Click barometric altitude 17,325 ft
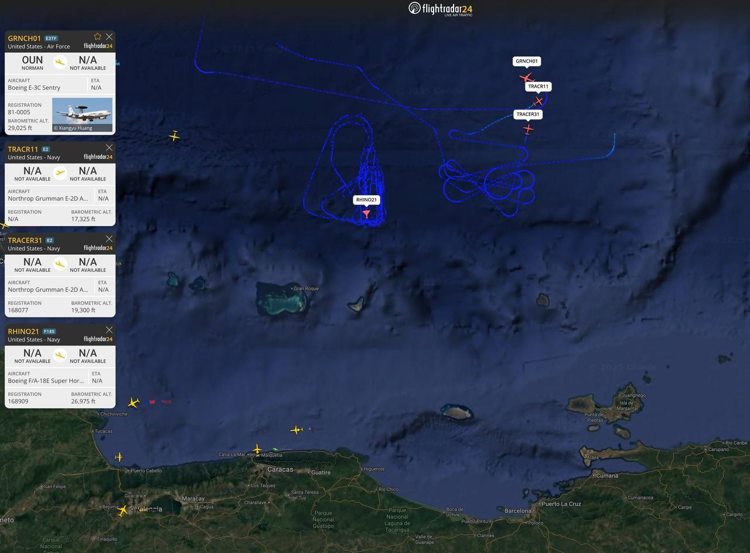The width and height of the screenshot is (750, 553). tap(83, 219)
